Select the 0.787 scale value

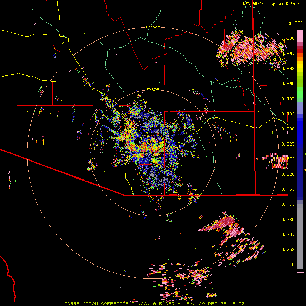click(x=288, y=99)
